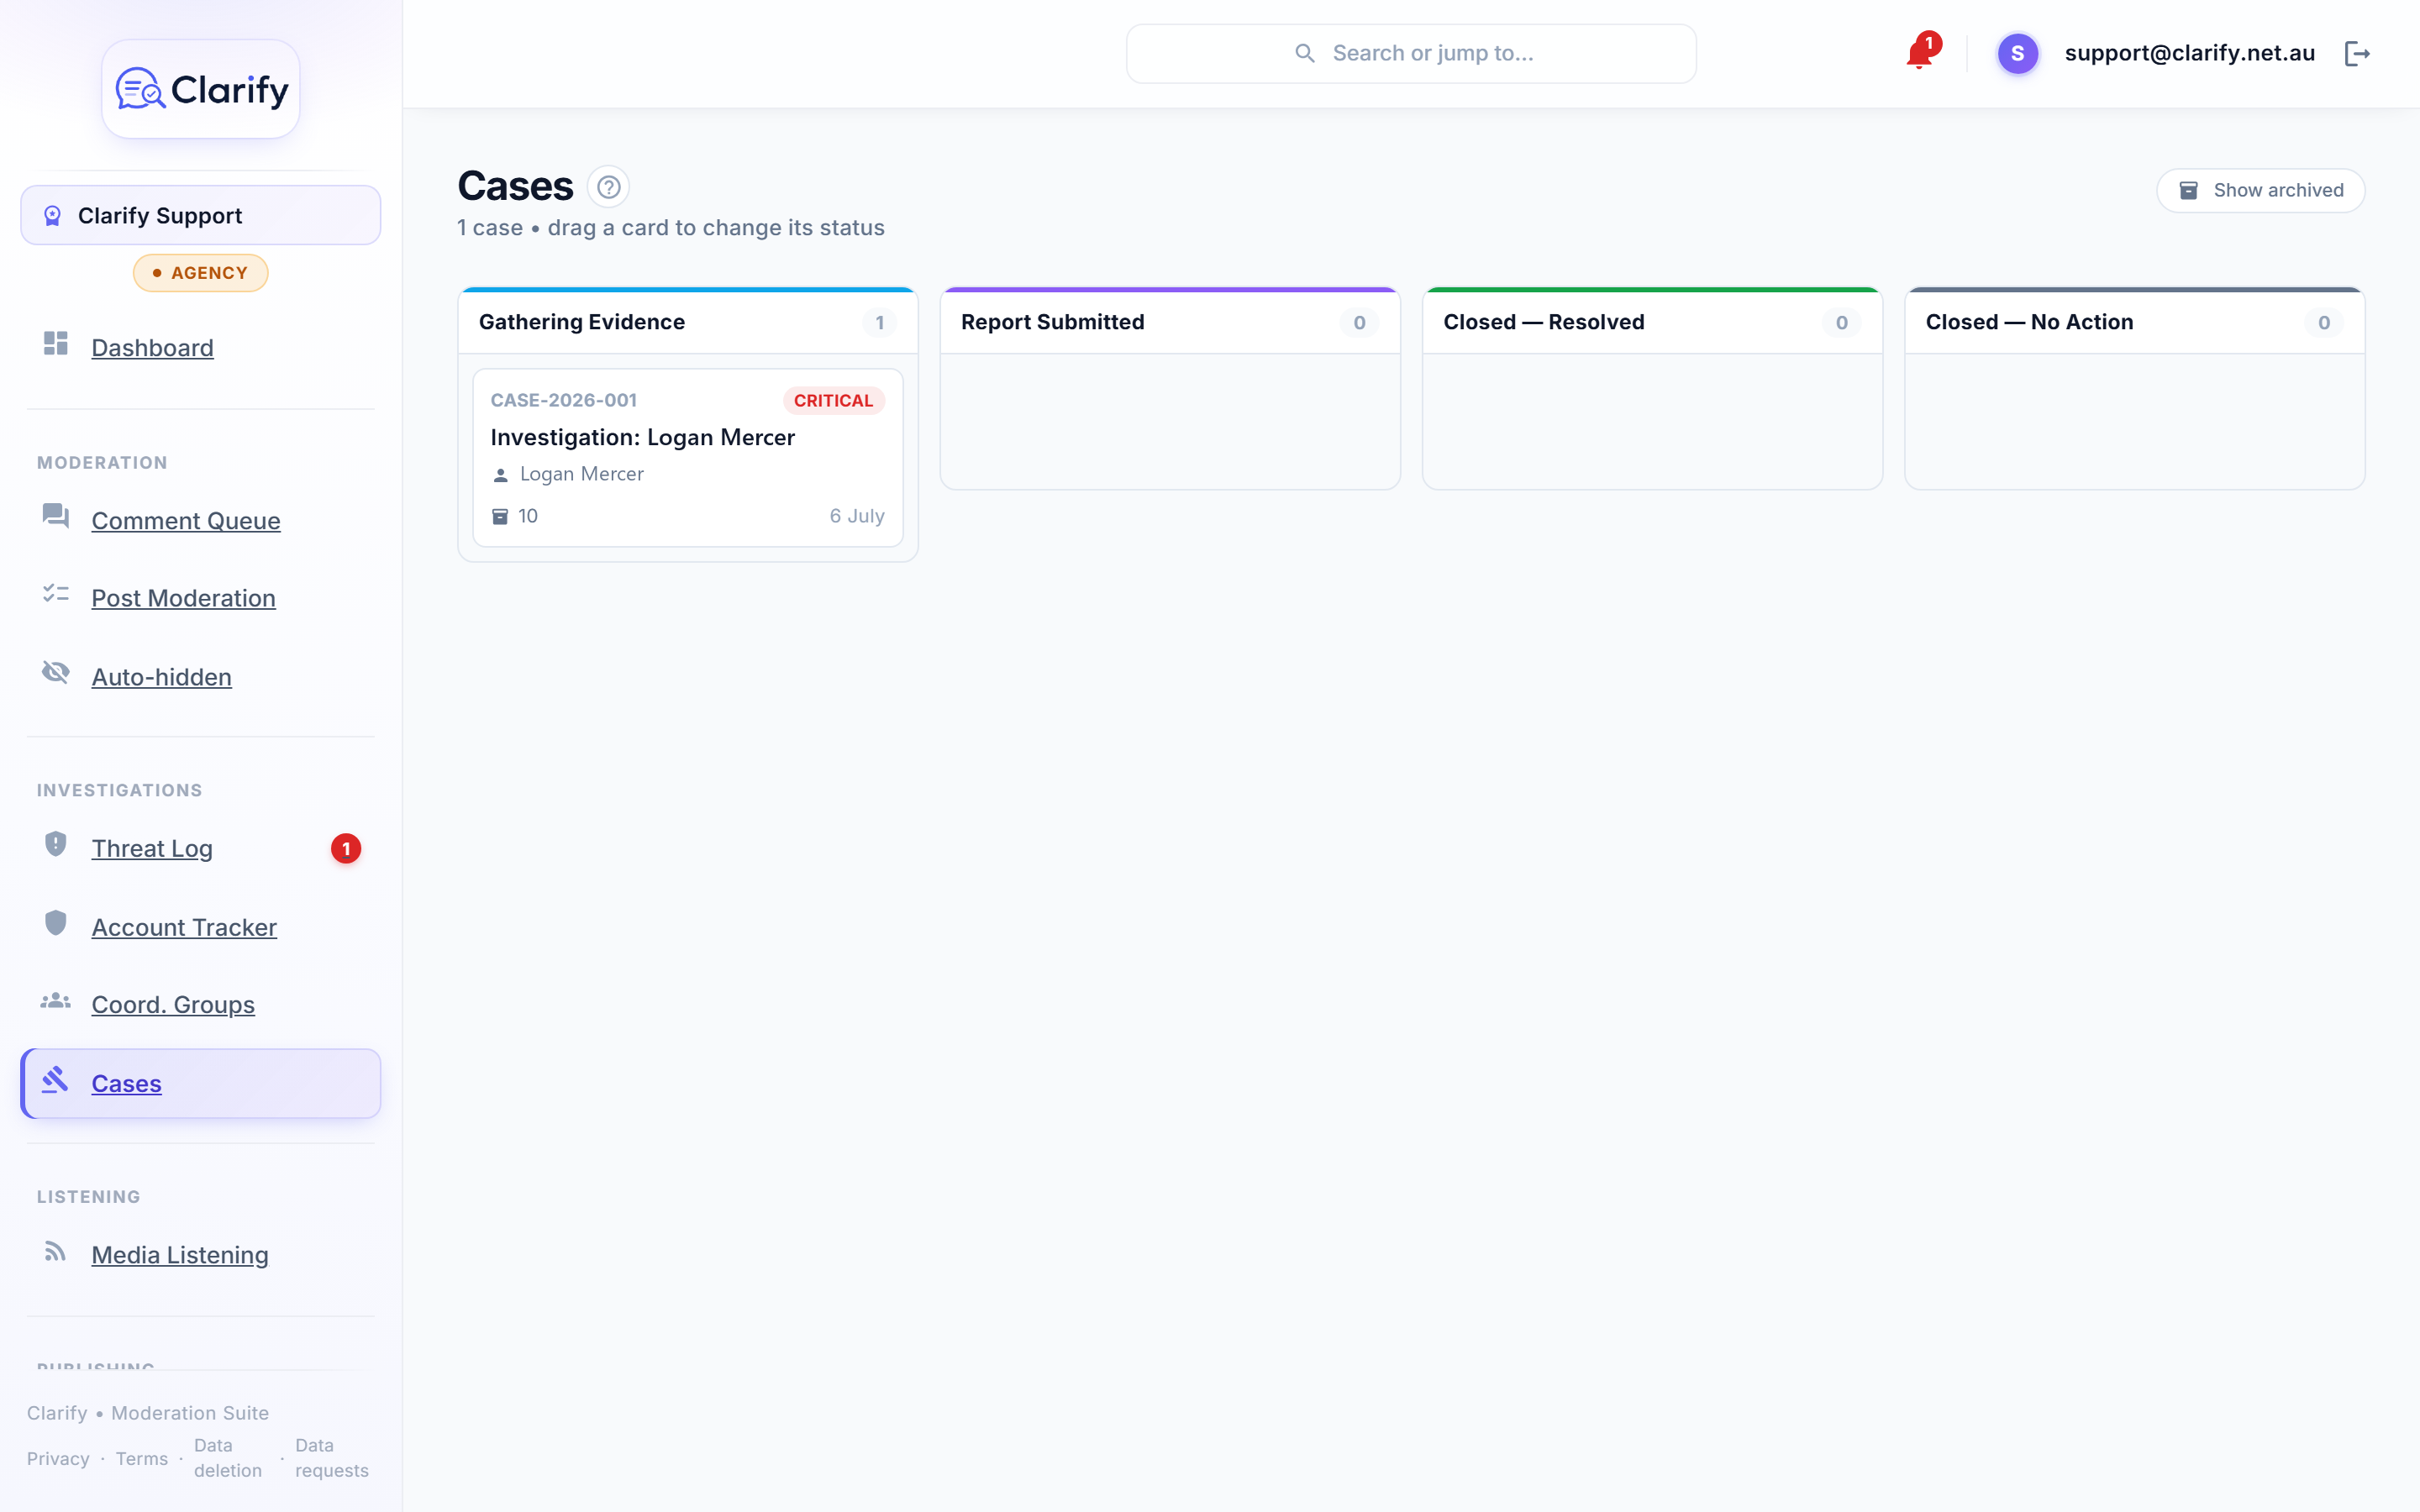The height and width of the screenshot is (1512, 2420).
Task: Click the Threat Log shield icon
Action: click(56, 844)
